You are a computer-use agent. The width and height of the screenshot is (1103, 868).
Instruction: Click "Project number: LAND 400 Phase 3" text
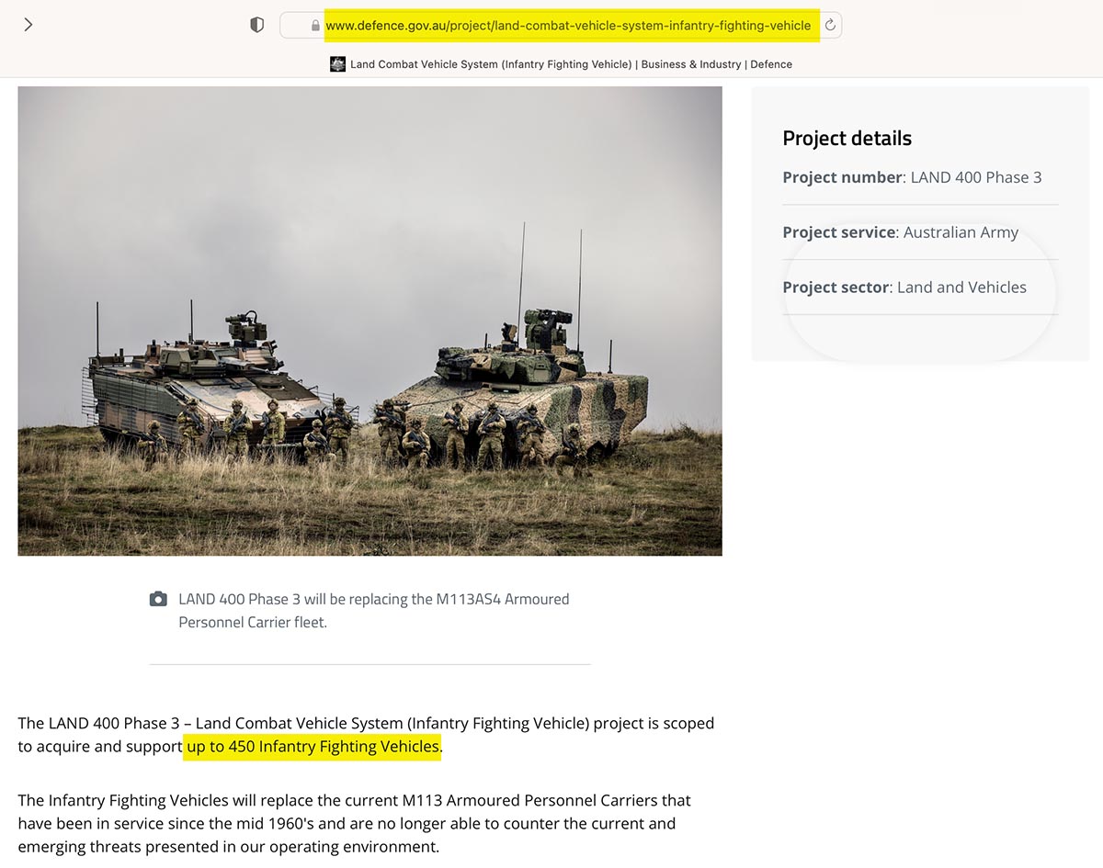tap(912, 177)
